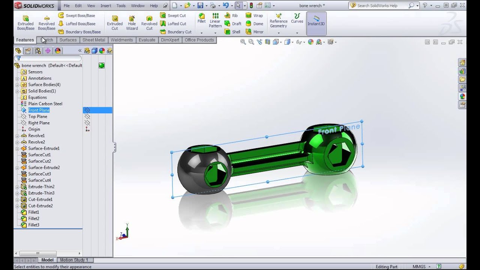The width and height of the screenshot is (480, 270).
Task: Expand the Cut-Extrude1 feature node
Action: click(17, 199)
